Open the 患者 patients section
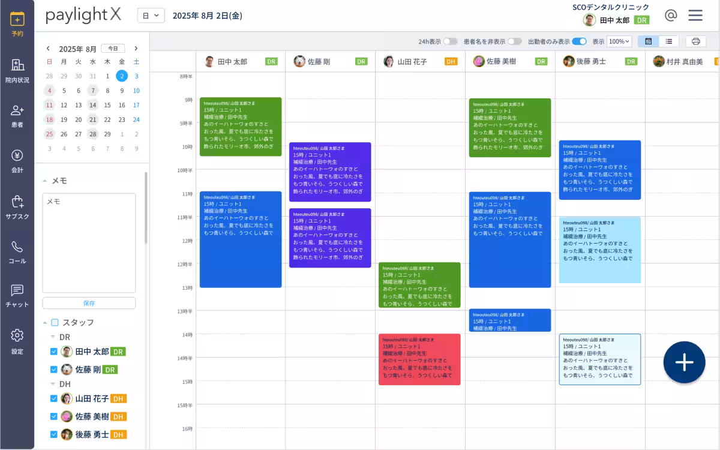 click(x=17, y=116)
